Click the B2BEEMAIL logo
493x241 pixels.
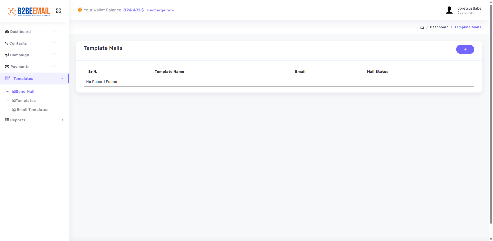pos(29,11)
